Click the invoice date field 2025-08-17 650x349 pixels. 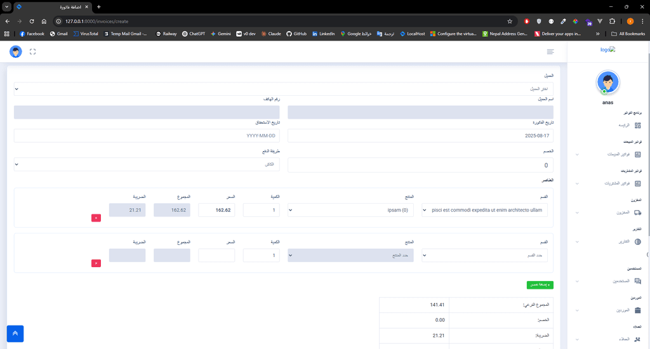[420, 136]
